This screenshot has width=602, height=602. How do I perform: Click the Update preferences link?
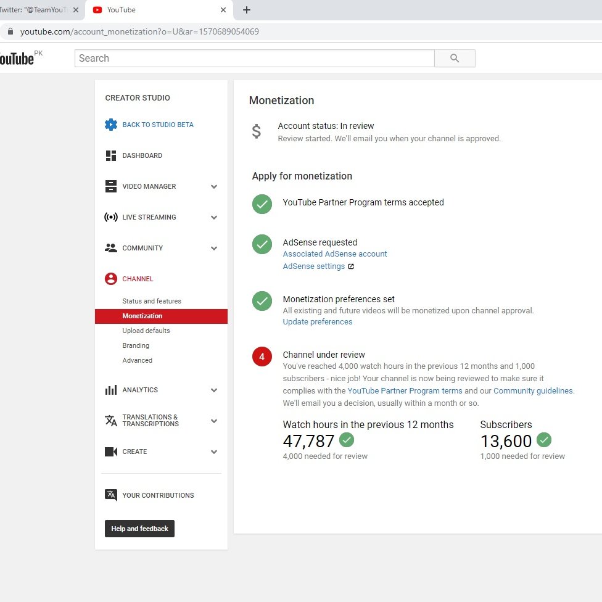[x=318, y=322]
